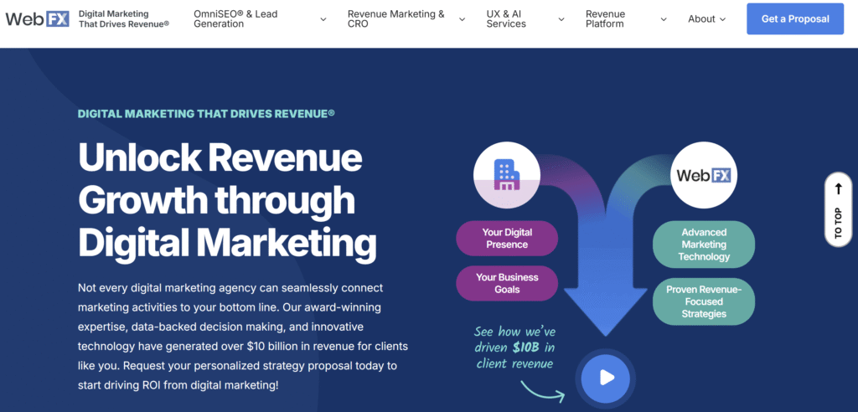Expand OmniSEO & Lead Generation chevron
Image resolution: width=858 pixels, height=412 pixels.
[323, 19]
